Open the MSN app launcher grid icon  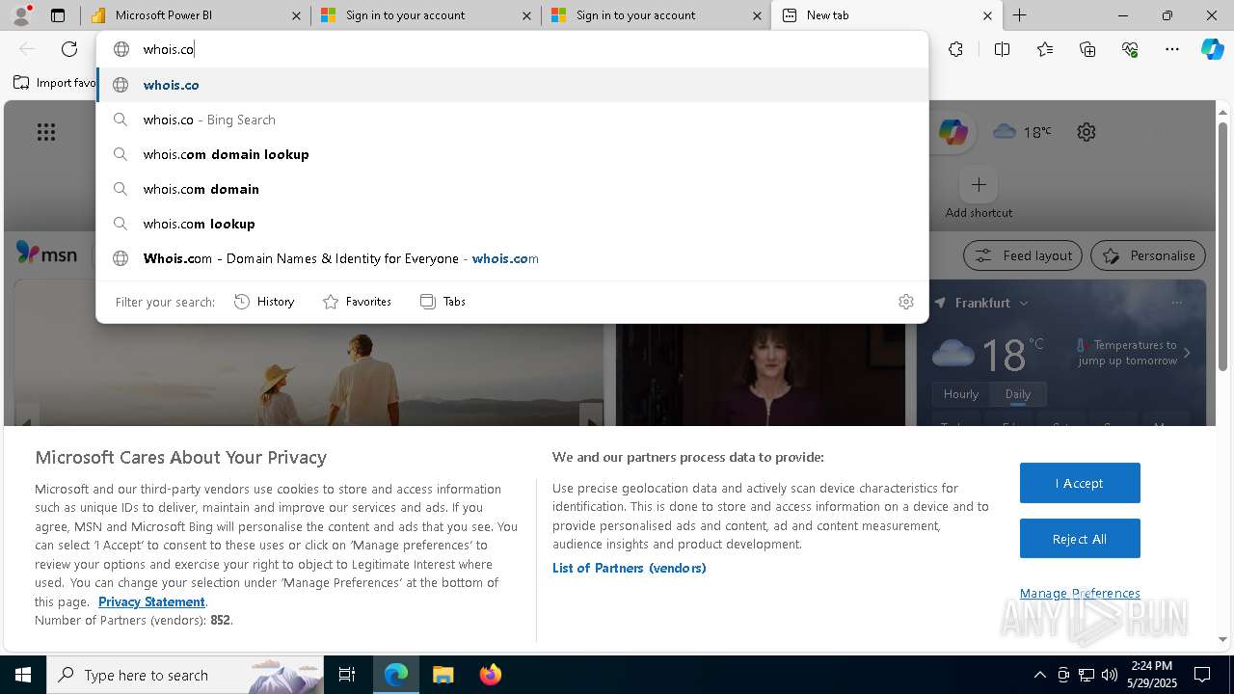tap(46, 132)
